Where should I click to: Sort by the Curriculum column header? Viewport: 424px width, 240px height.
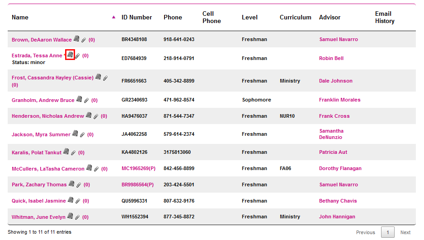pyautogui.click(x=295, y=17)
